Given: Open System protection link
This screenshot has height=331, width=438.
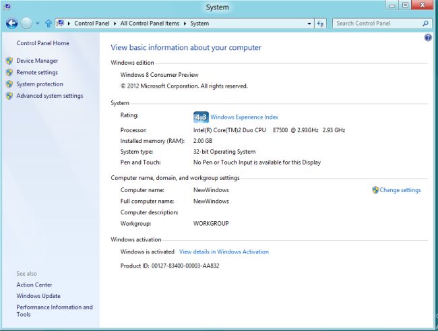Looking at the screenshot, I should point(40,84).
